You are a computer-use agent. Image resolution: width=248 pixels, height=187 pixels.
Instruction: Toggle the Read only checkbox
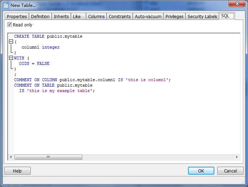(x=10, y=25)
